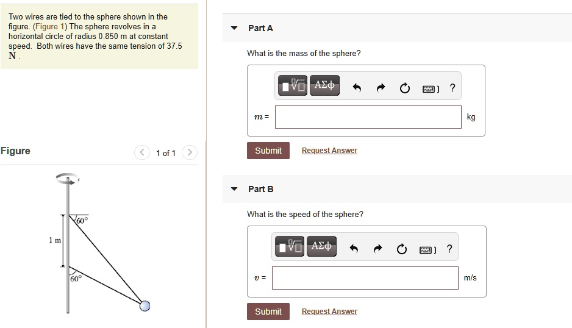Open Greek symbols menu in Part B
572x328 pixels.
coord(322,246)
